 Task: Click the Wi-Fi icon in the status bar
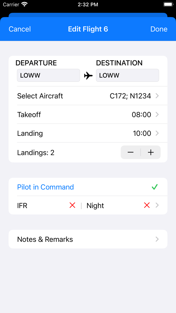(24, 4)
